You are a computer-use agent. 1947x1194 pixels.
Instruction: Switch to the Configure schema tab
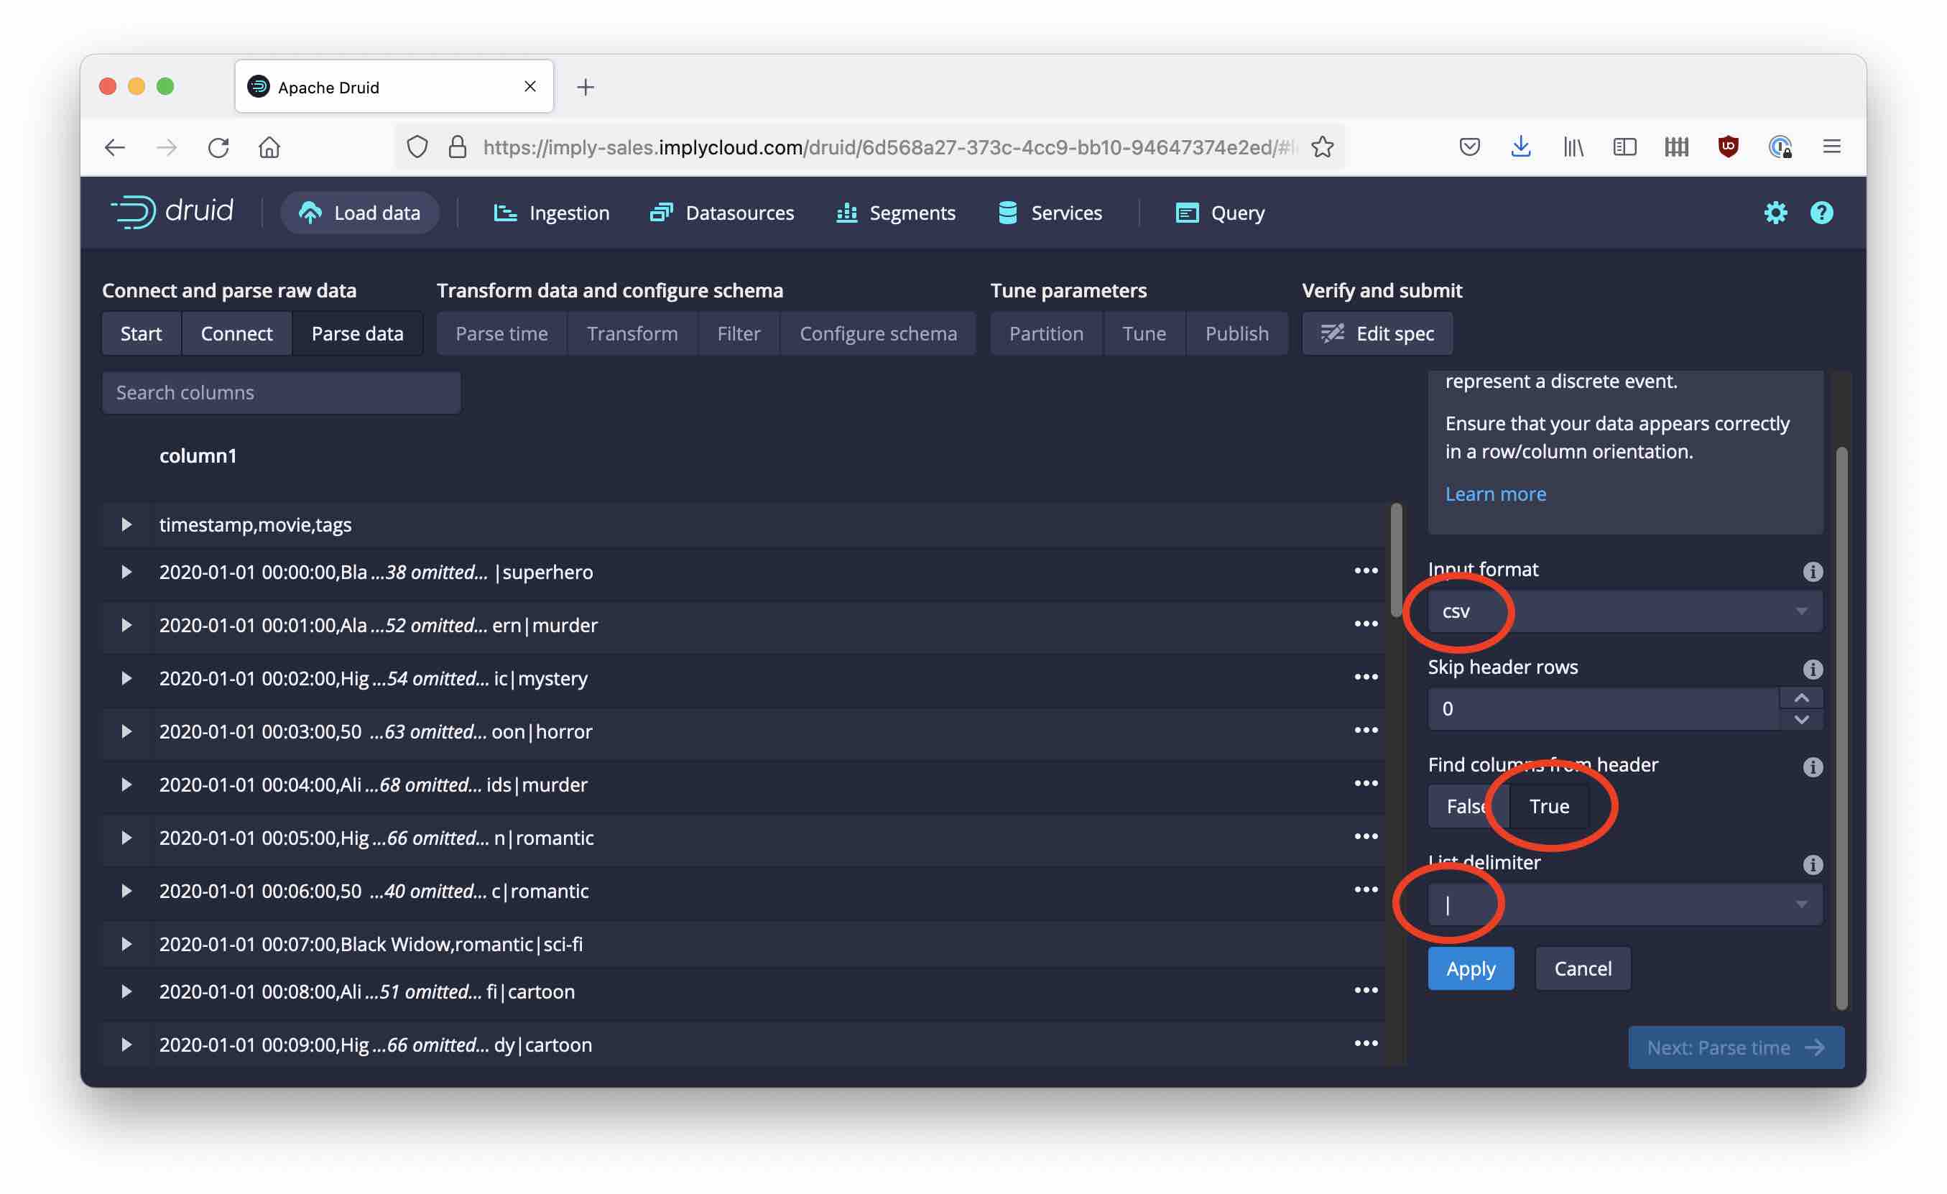coord(878,333)
